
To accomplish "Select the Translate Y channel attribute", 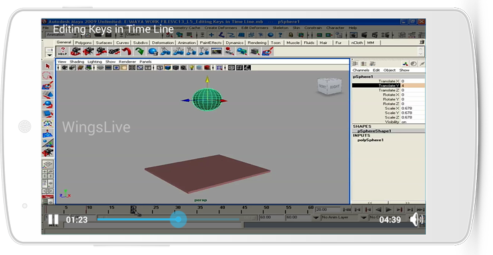I will (388, 85).
